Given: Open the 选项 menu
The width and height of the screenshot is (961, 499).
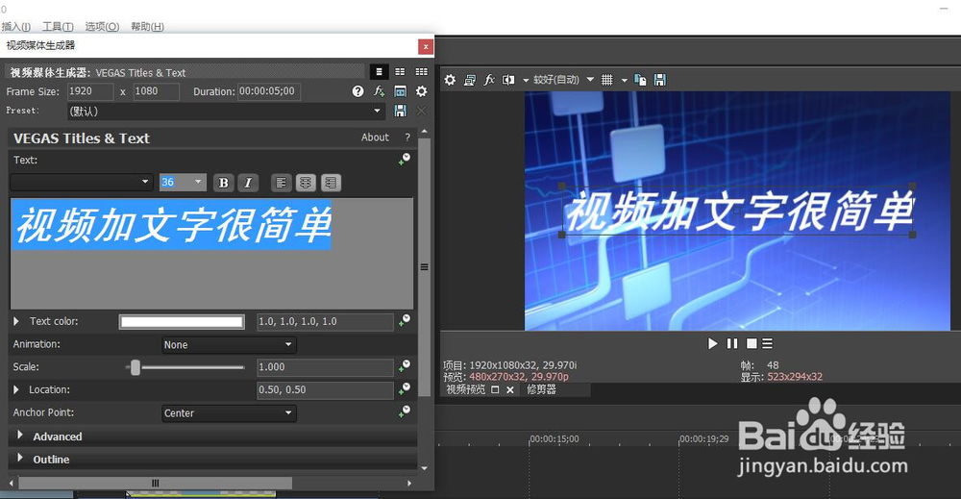Looking at the screenshot, I should 102,26.
